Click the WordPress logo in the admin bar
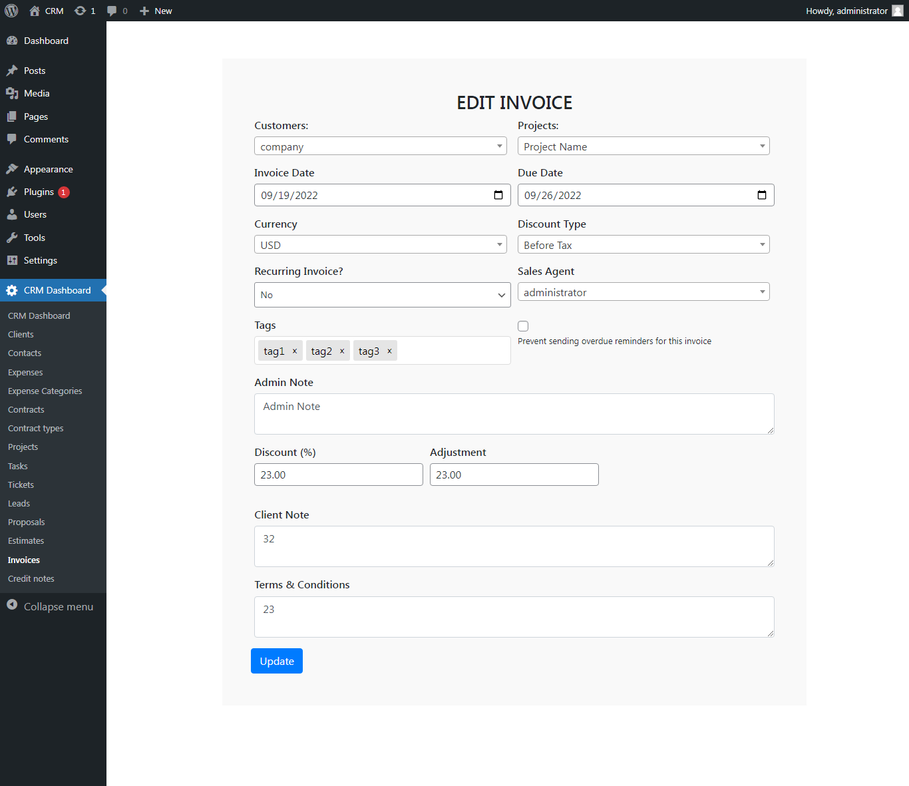The height and width of the screenshot is (786, 909). pos(11,11)
